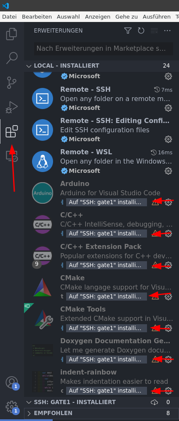This screenshot has height=421, width=179.
Task: Click the filter extensions funnel icon
Action: click(128, 30)
